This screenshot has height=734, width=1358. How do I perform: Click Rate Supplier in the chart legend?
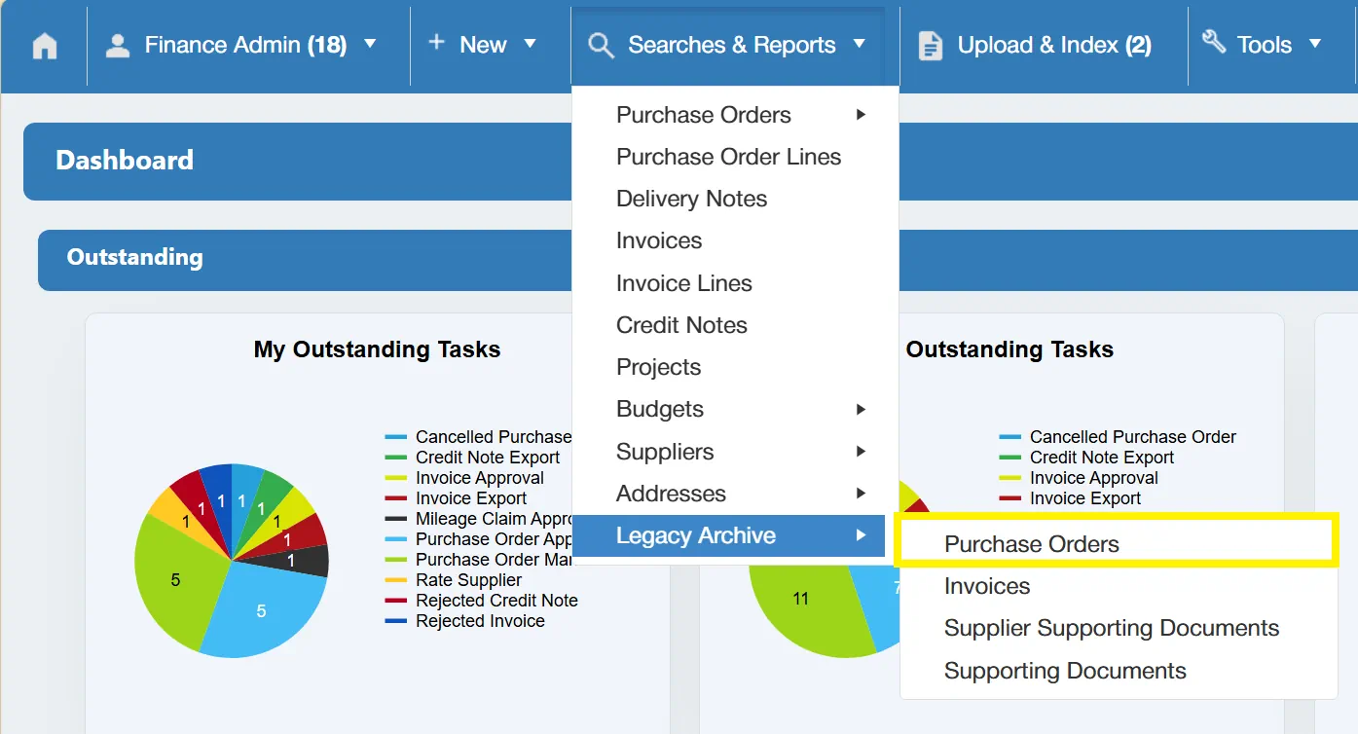coord(468,580)
